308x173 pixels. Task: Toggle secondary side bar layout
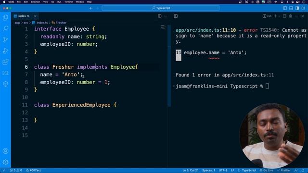coord(297,8)
